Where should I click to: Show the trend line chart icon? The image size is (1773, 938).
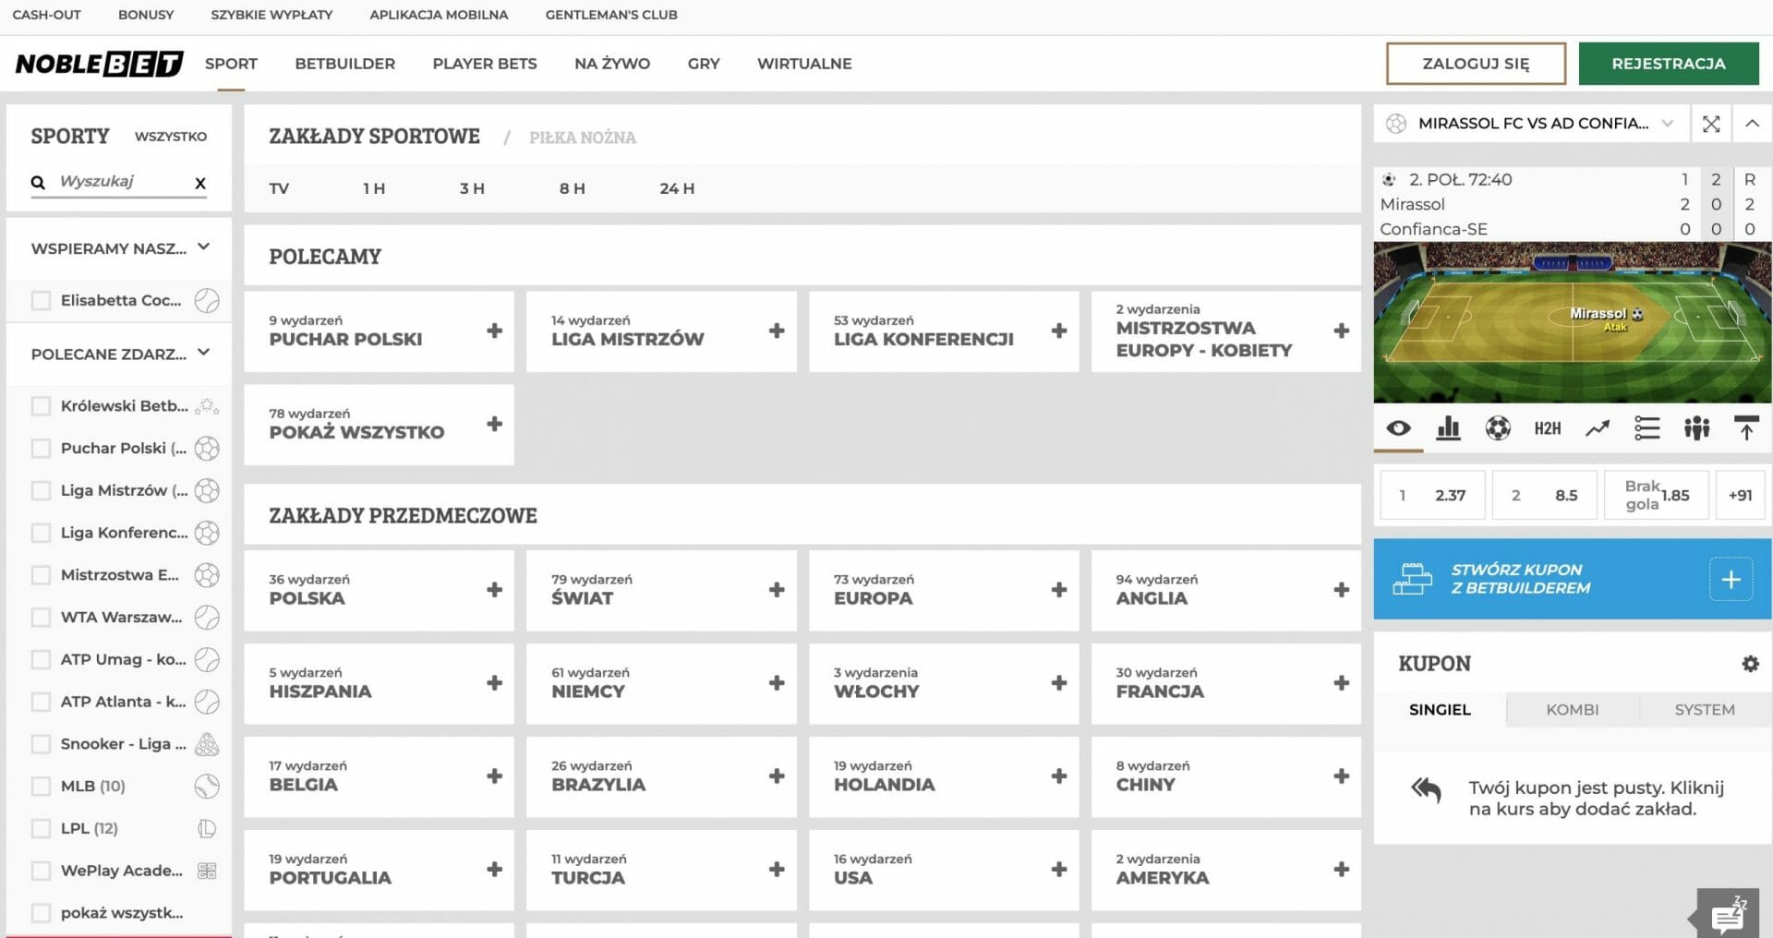tap(1598, 428)
